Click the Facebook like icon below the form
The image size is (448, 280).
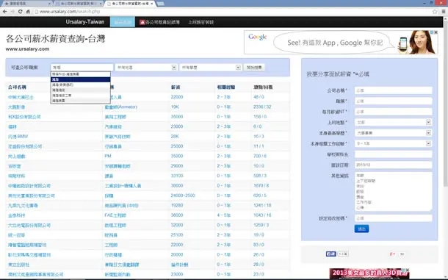point(330,254)
